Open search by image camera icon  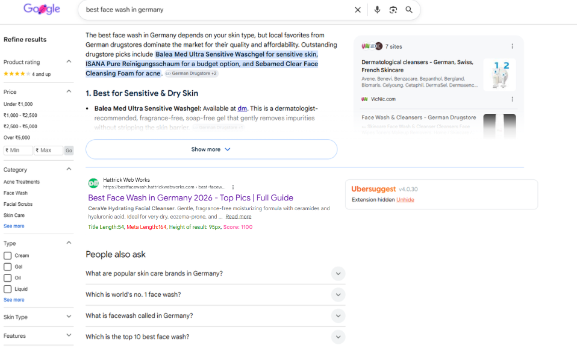tap(393, 10)
